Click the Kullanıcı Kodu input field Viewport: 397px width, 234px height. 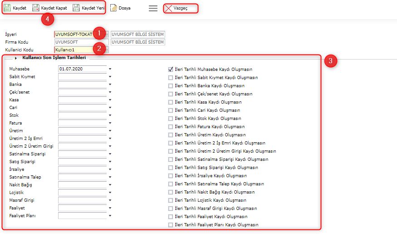(75, 50)
